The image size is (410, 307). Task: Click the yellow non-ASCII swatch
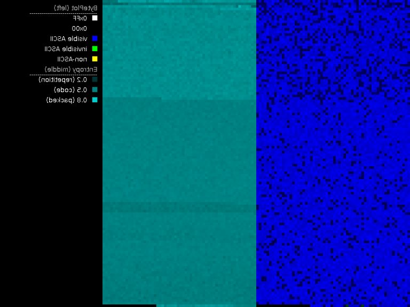tap(95, 59)
